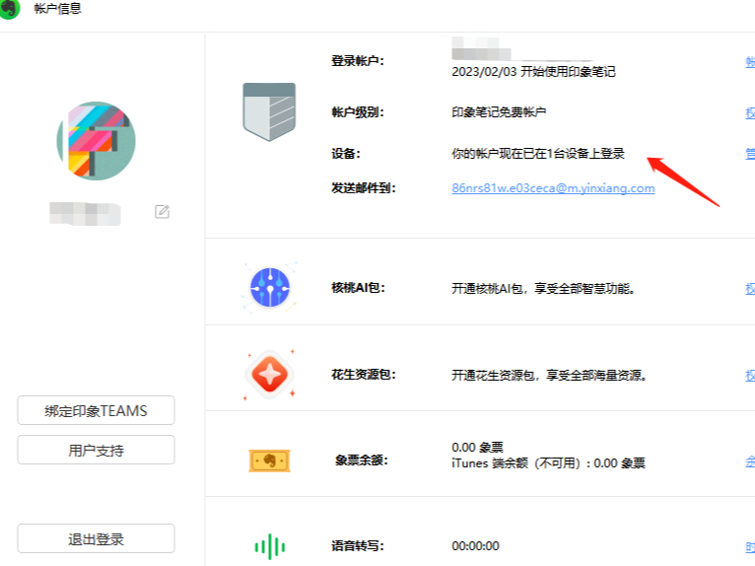Viewport: 755px width, 566px height.
Task: Click the 花生资源包 label
Action: tap(364, 375)
